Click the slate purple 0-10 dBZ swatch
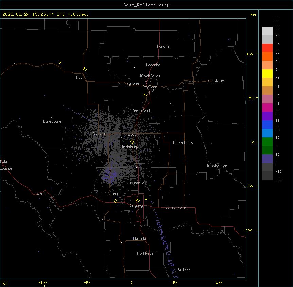The width and height of the screenshot is (293, 287). [267, 159]
